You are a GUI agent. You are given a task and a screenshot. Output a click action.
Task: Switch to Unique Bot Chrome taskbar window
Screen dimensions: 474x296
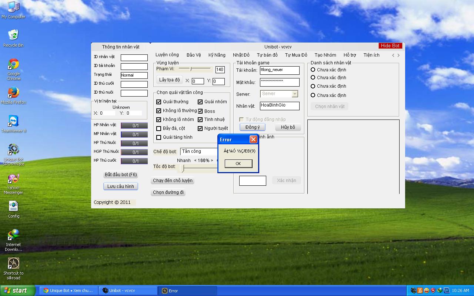coord(69,290)
